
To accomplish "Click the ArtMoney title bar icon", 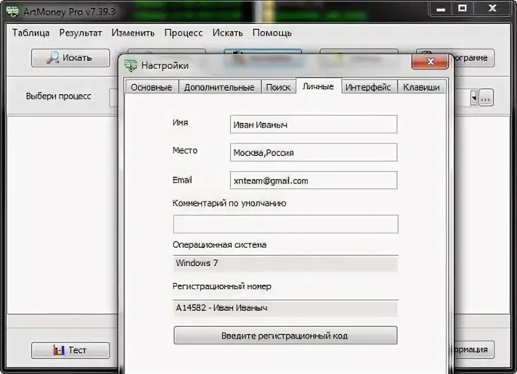I will click(13, 11).
